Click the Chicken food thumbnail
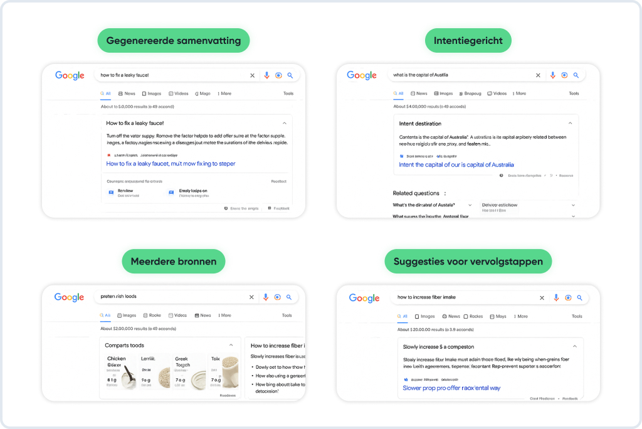Image resolution: width=642 pixels, height=429 pixels. 121,372
